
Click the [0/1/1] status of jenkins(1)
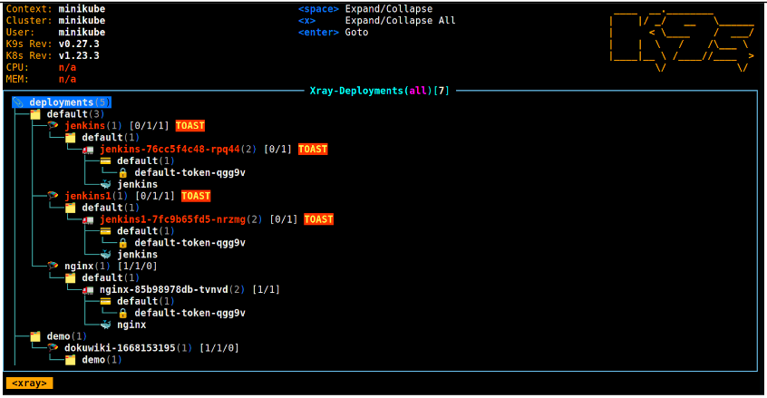click(x=150, y=126)
